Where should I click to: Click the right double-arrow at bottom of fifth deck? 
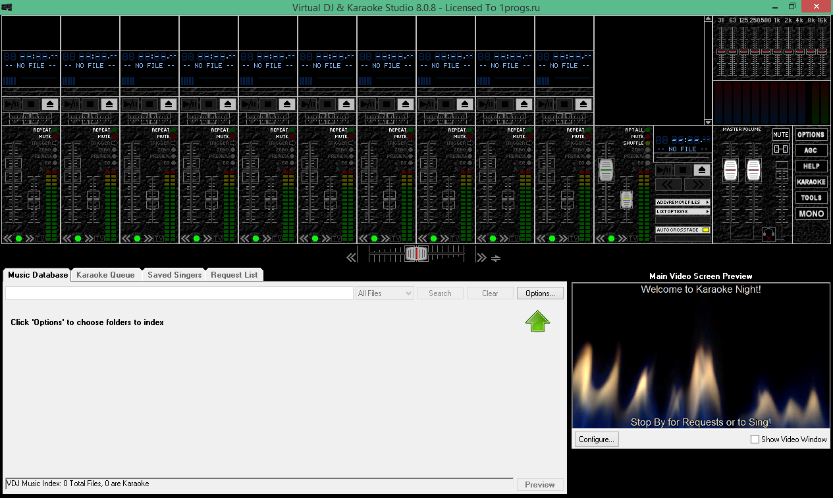(x=267, y=238)
